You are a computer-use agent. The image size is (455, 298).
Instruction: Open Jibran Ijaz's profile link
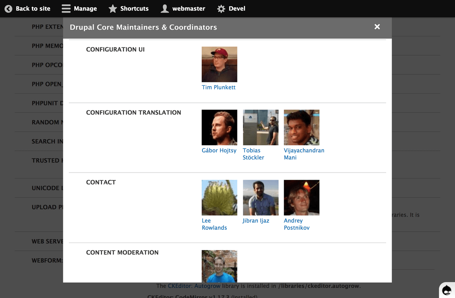coord(256,221)
